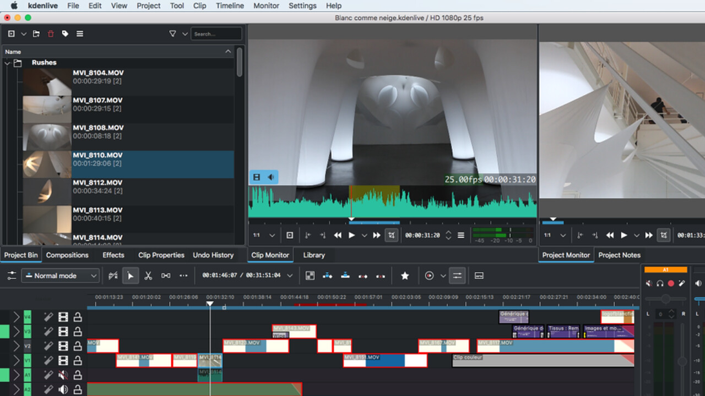Open clip monitor 1:1 zoom dropdown
The width and height of the screenshot is (705, 396).
coord(264,235)
